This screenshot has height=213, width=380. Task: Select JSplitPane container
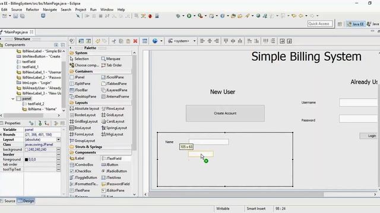(x=80, y=83)
